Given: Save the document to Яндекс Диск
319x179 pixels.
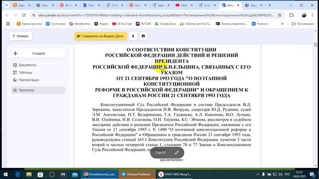Looking at the screenshot, I should click(101, 36).
